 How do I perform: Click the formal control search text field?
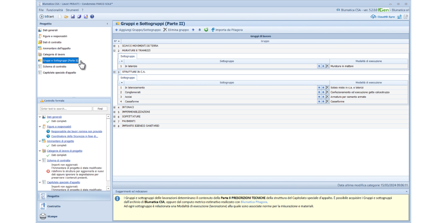pyautogui.click(x=66, y=109)
